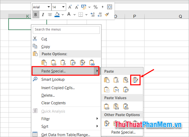The width and height of the screenshot is (189, 137).
Task: Toggle Bold formatting button
Action: point(35,15)
